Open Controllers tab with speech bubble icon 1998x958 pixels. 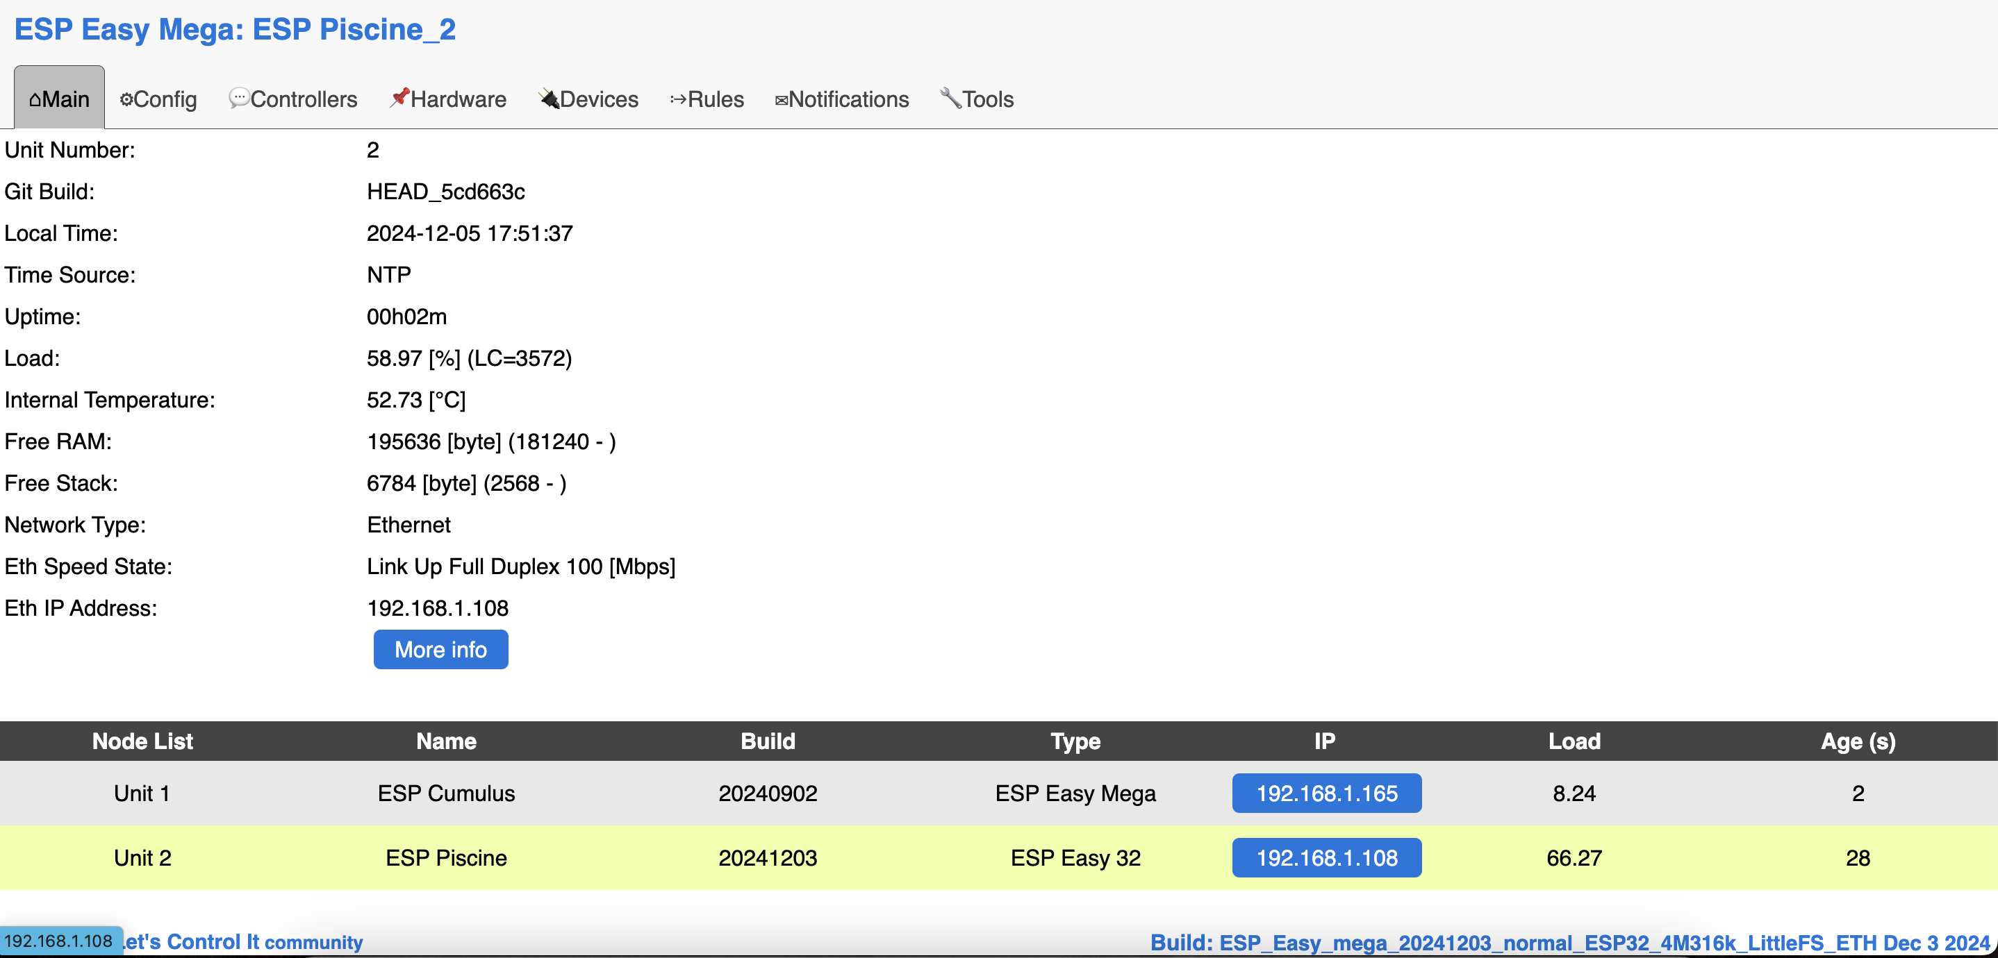(x=293, y=99)
